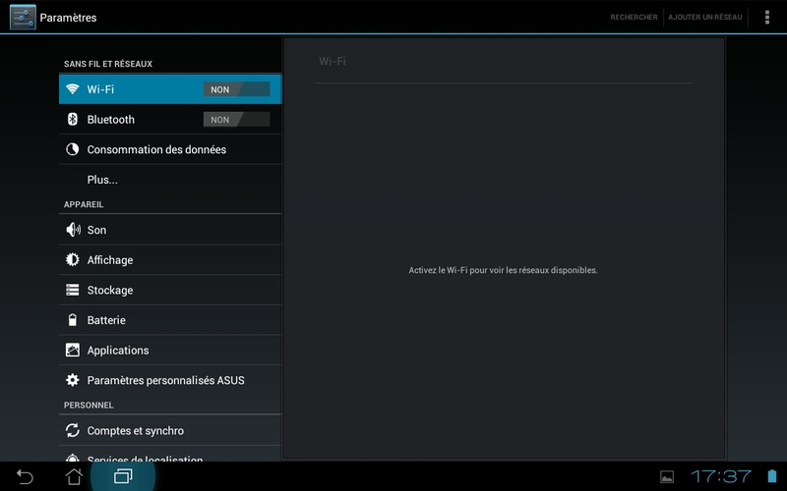Tap the Affichage brightness icon

click(72, 259)
